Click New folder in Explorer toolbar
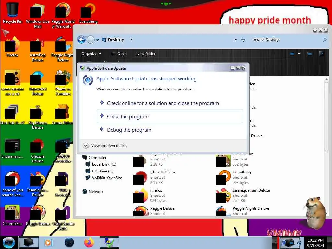 [146, 54]
